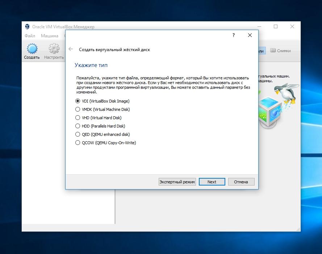
Task: Maximize the VirtualBox Manager window
Action: click(x=276, y=26)
